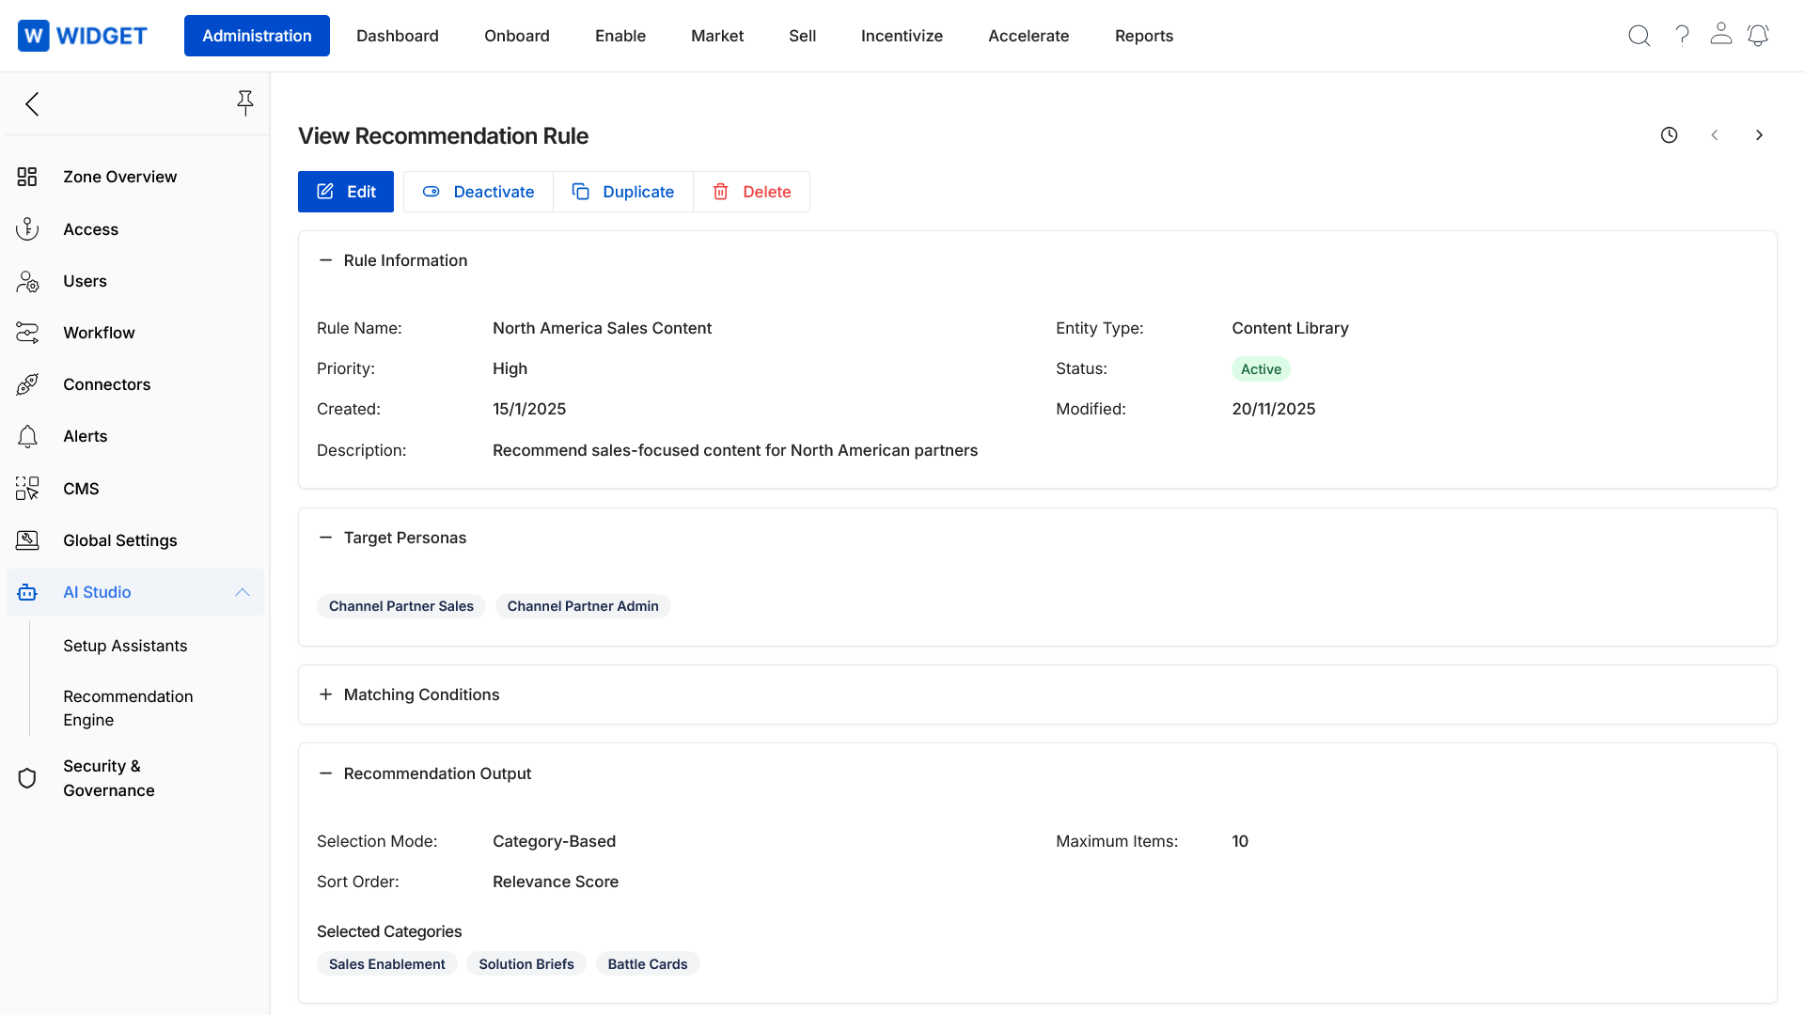This screenshot has height=1015, width=1805.
Task: Click the Workflow icon in sidebar
Action: (x=27, y=333)
